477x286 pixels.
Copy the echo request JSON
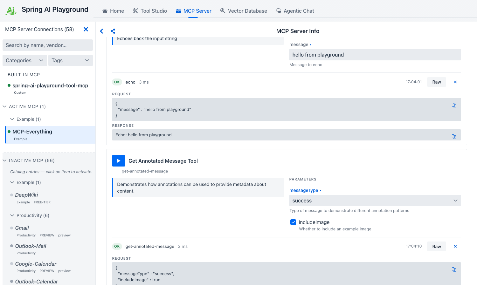454,105
